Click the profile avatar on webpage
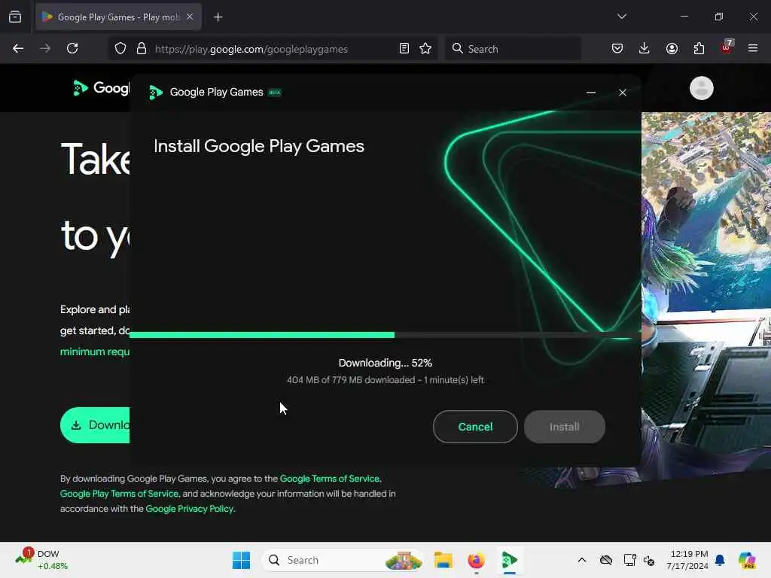Screen dimensions: 771x578 point(701,88)
